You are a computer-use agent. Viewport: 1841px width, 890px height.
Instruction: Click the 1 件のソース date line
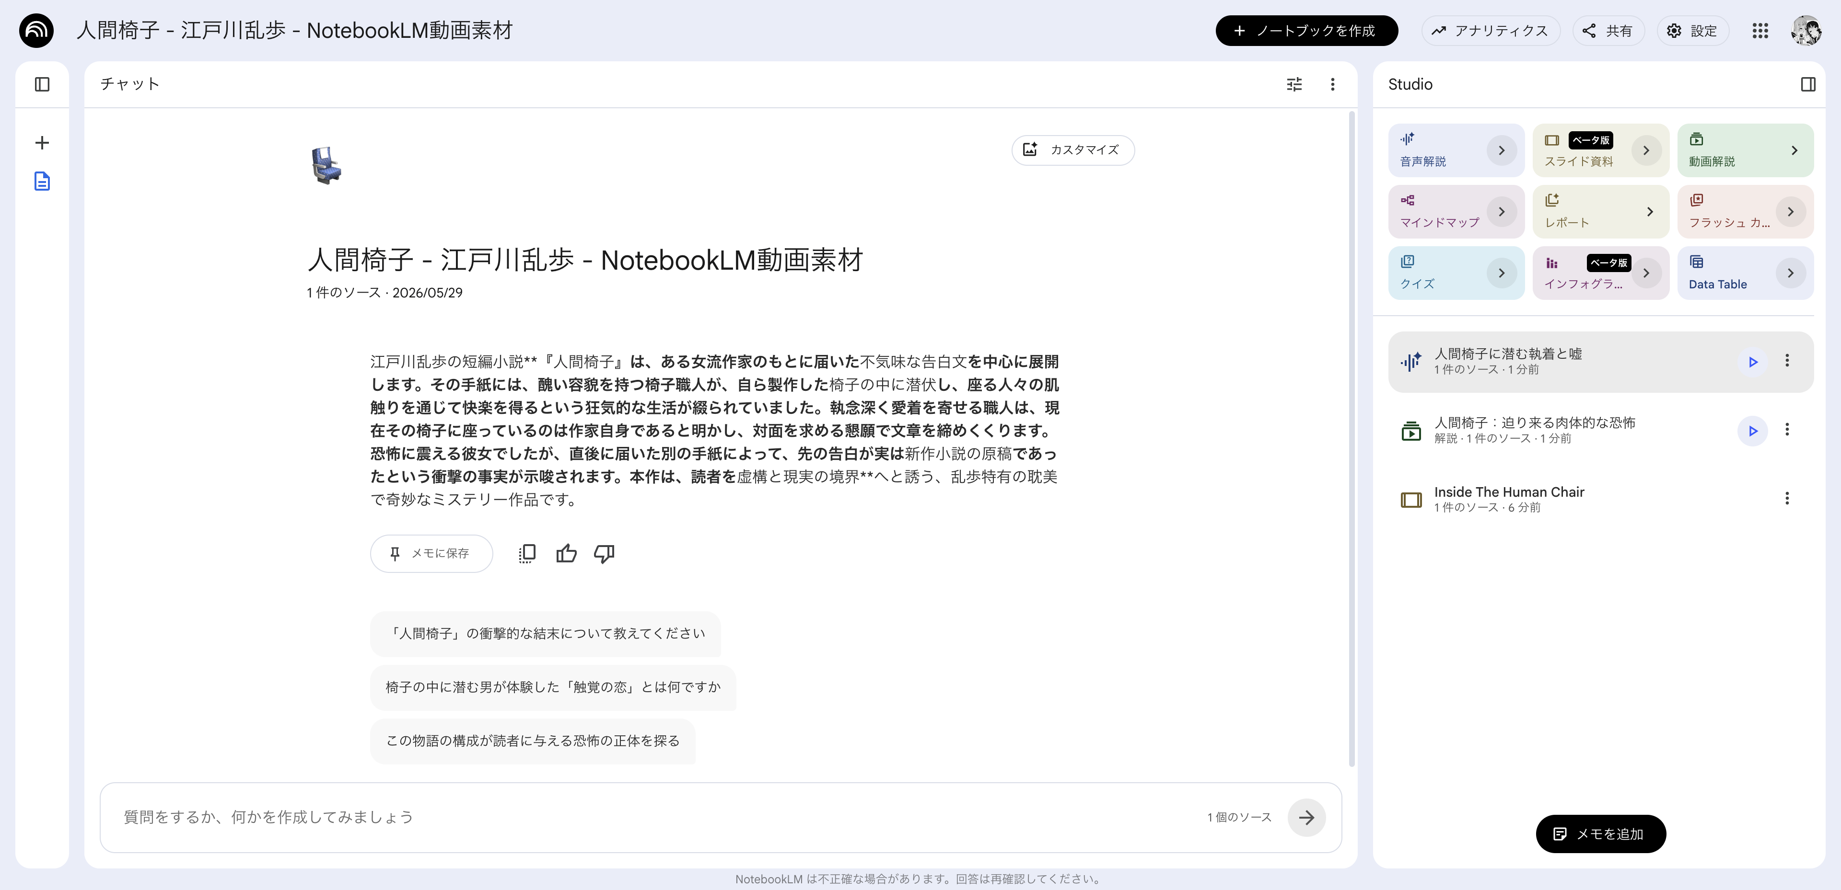(385, 293)
